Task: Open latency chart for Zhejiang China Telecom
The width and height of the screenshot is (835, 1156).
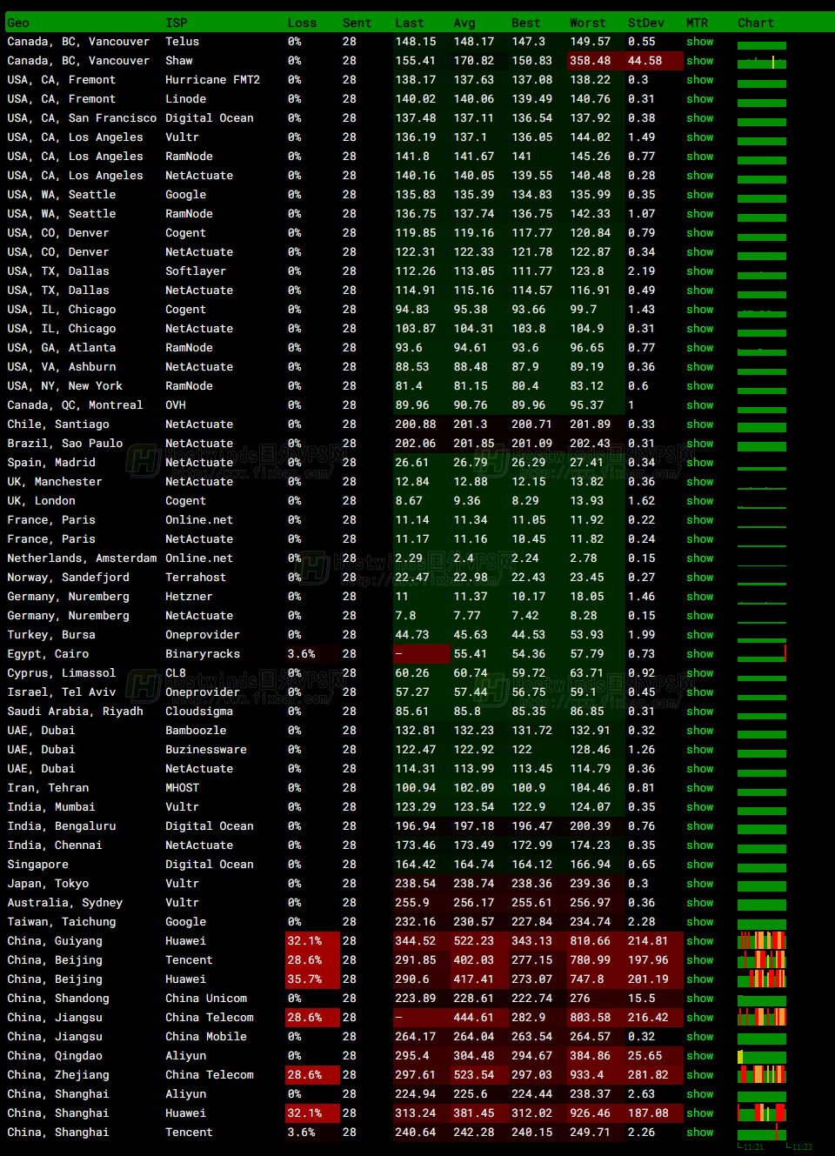Action: [x=762, y=1074]
